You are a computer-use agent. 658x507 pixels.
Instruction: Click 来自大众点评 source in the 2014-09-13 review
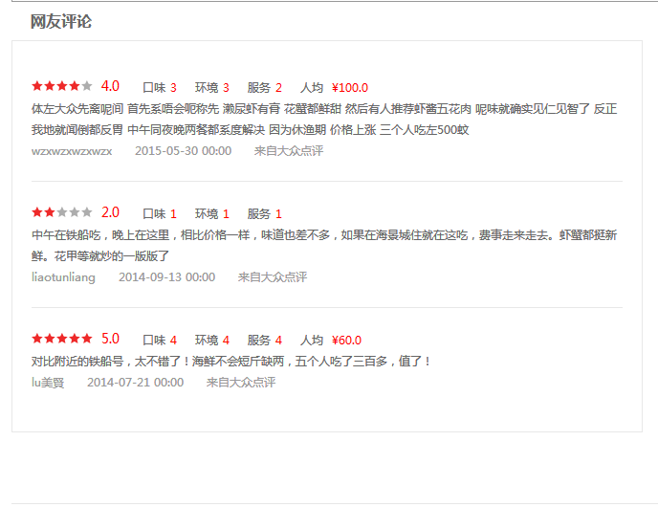coord(272,277)
